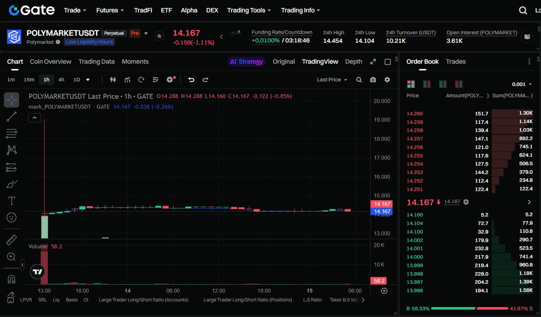Click the plus icon with red dot
This screenshot has width=541, height=317.
(170, 79)
